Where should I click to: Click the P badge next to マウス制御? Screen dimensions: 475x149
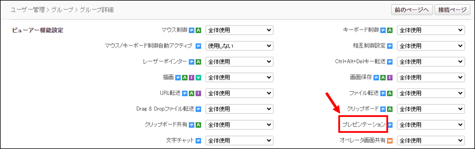191,30
